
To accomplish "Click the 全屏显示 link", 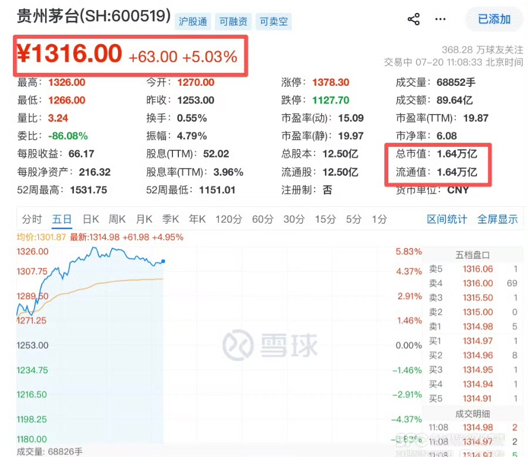I will click(497, 219).
